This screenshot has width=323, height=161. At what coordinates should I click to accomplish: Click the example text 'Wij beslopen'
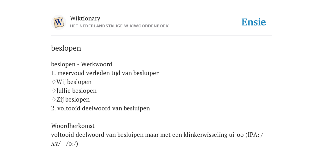74,82
